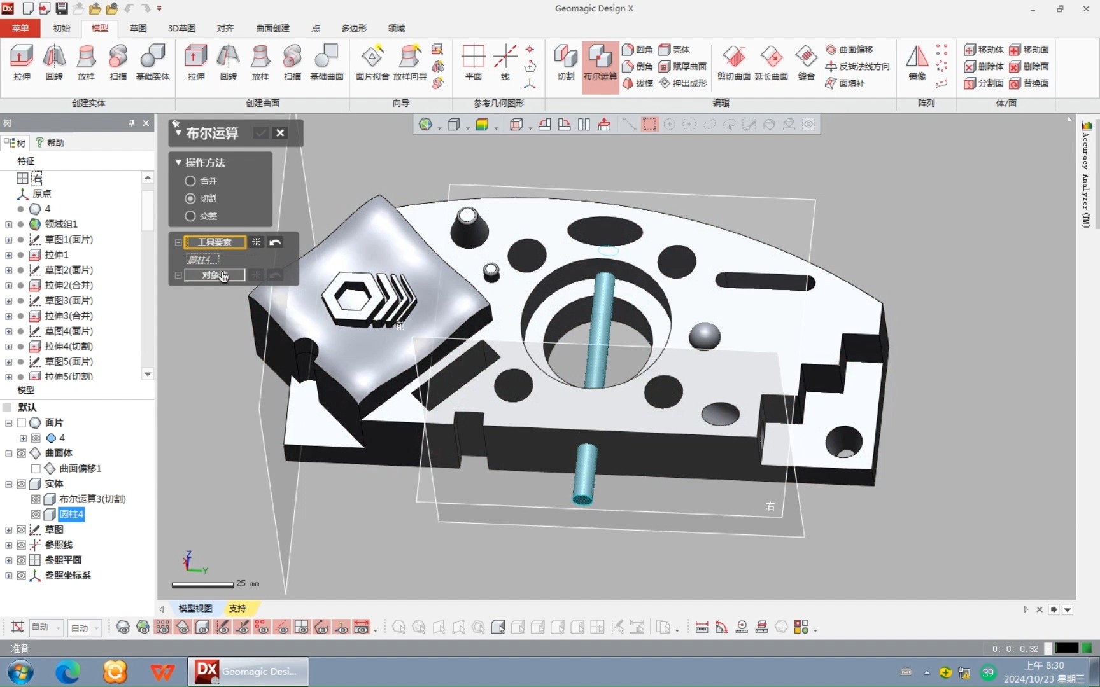
Task: Click the 剪切曲面 trim surface icon
Action: (x=733, y=57)
